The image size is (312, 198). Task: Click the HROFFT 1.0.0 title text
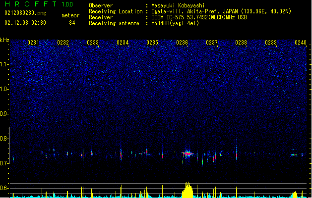[39, 4]
